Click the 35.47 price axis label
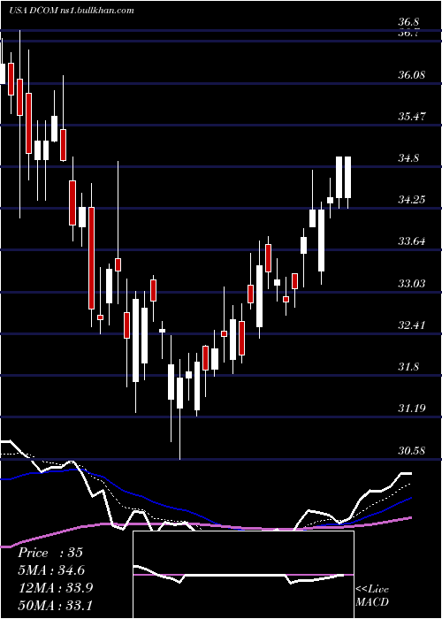The image size is (442, 619). coord(412,116)
